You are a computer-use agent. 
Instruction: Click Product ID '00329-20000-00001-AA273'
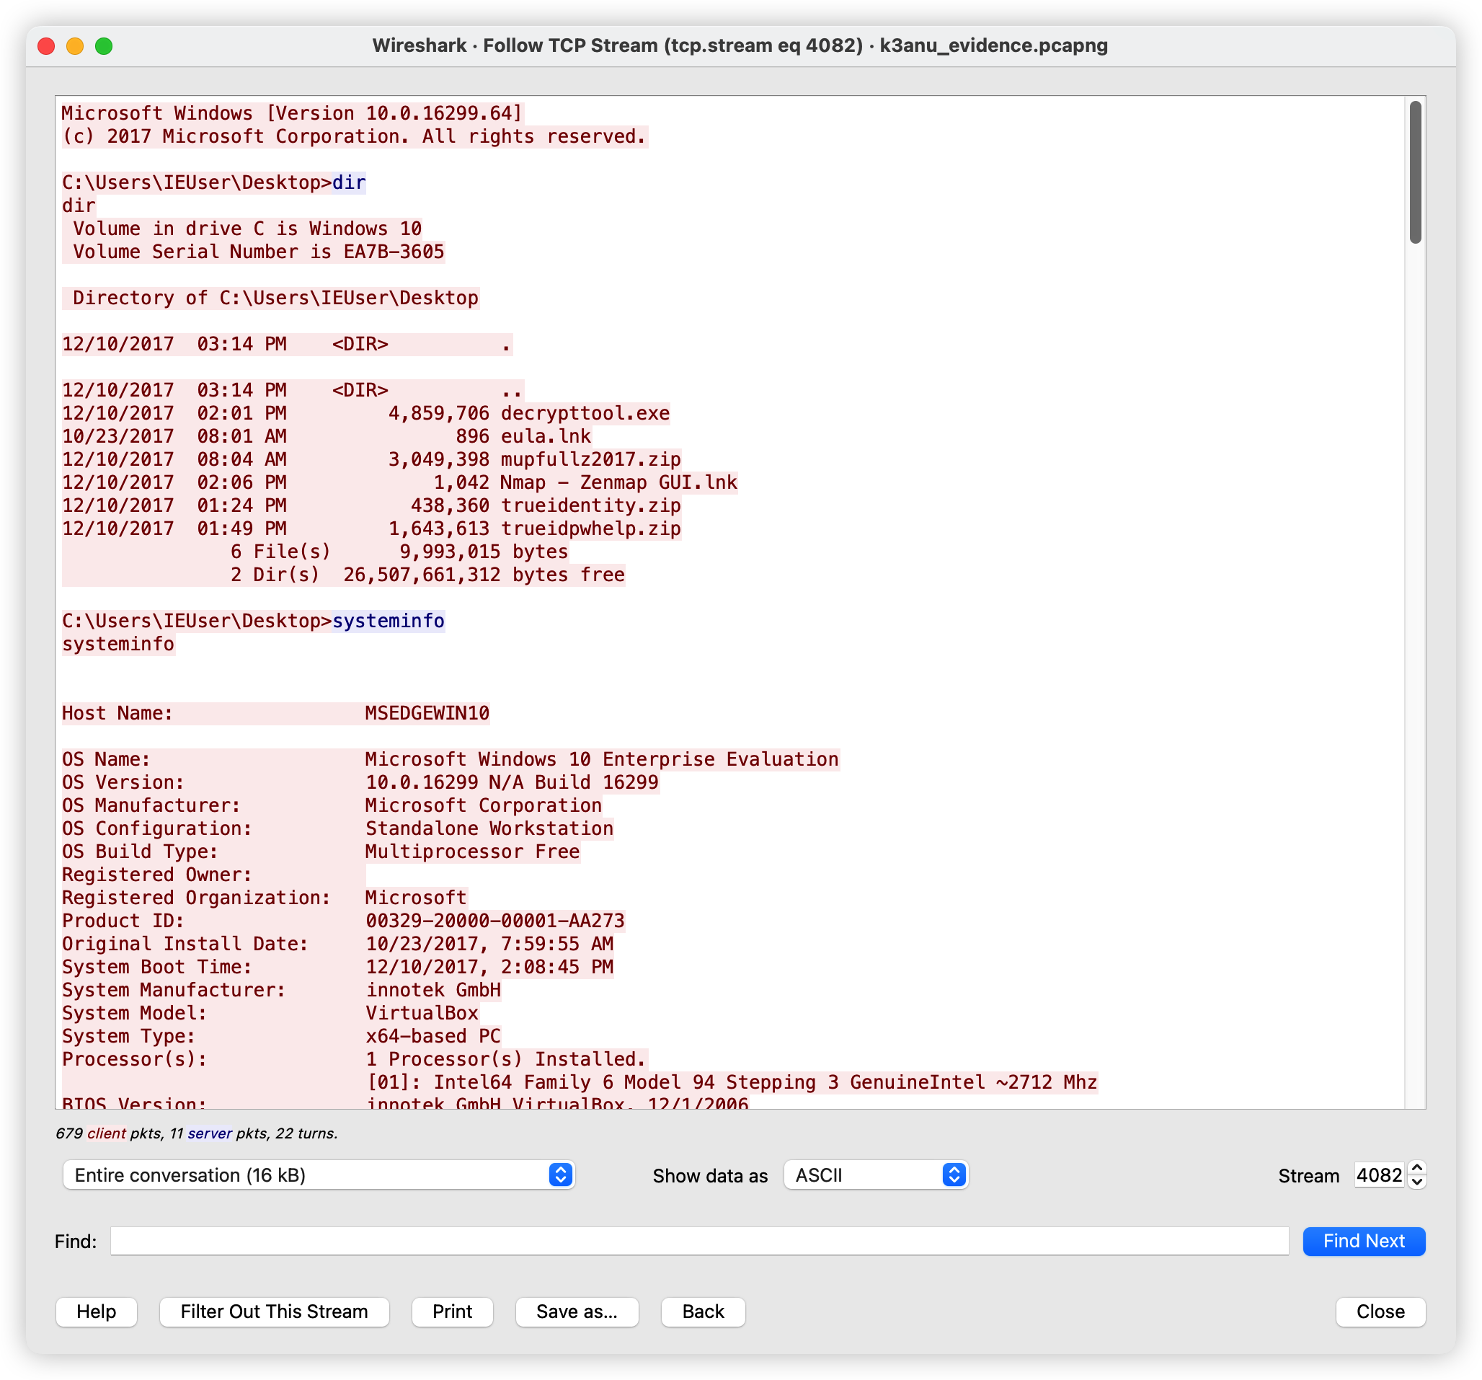[x=495, y=921]
